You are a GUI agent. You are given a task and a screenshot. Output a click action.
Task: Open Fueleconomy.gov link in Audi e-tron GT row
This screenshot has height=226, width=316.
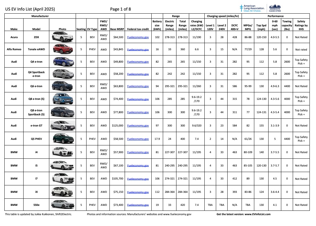[138, 126]
